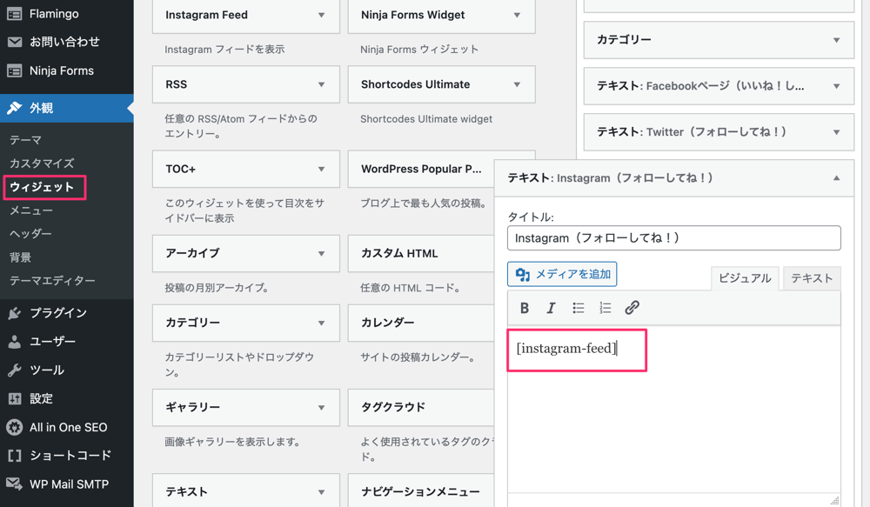
Task: Insert a numbered list in the editor
Action: pos(605,308)
